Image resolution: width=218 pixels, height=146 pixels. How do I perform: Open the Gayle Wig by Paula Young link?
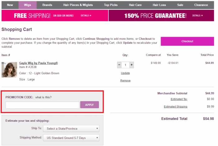[x=39, y=63]
